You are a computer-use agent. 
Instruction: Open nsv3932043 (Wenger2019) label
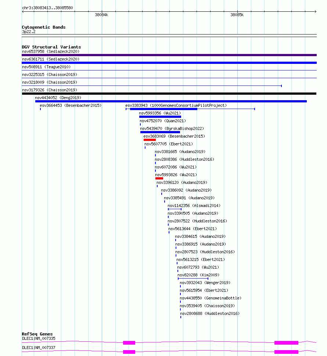(x=205, y=283)
